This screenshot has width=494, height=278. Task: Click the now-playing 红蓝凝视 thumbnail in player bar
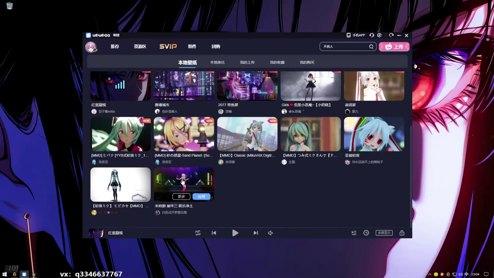(x=96, y=233)
